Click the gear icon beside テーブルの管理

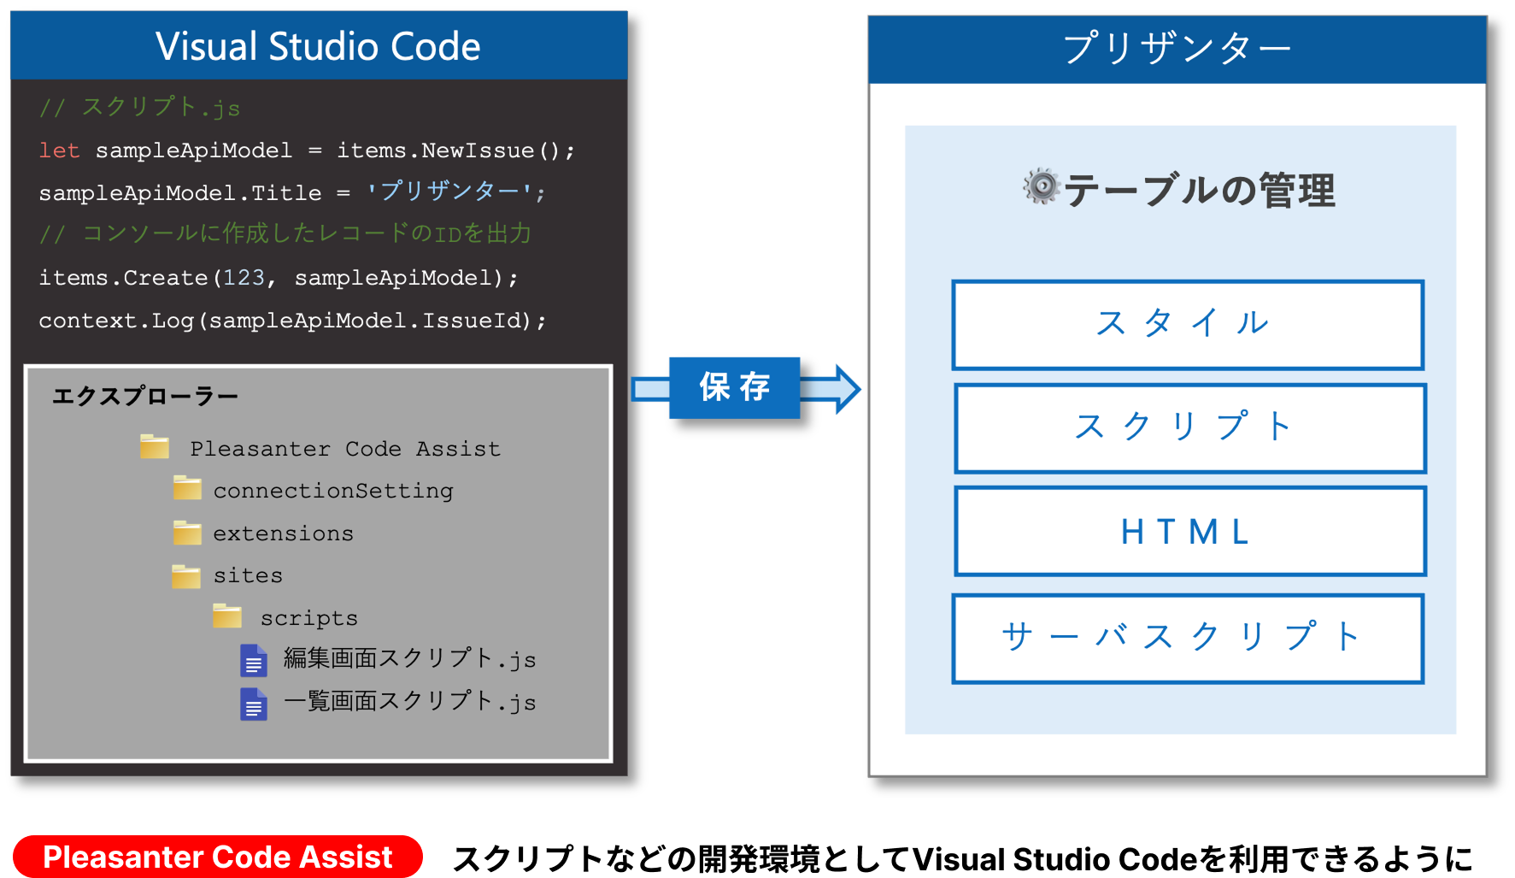[1042, 186]
